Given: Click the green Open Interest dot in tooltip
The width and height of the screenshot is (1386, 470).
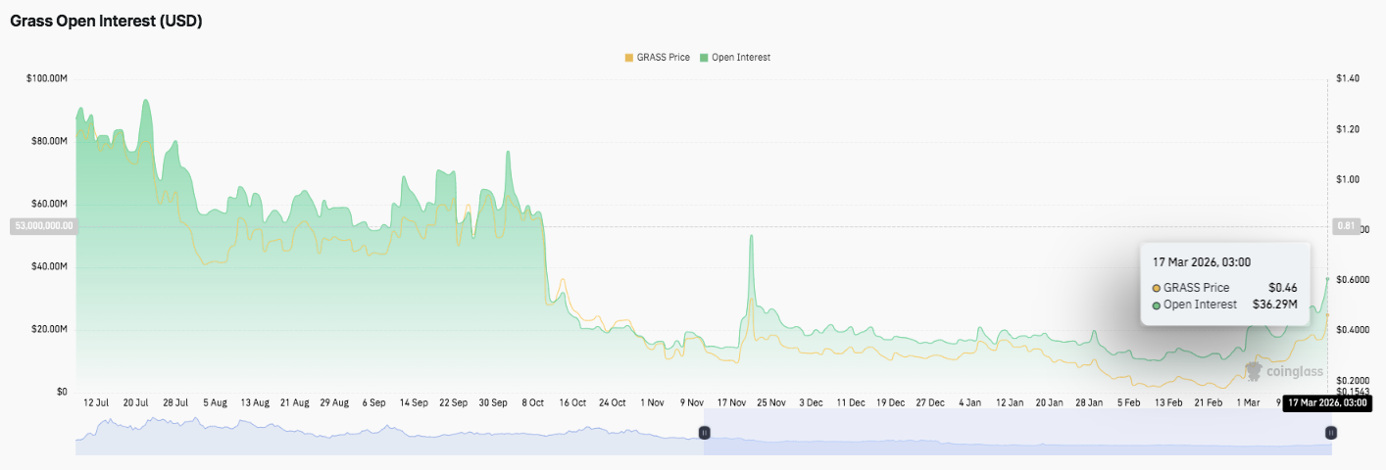Looking at the screenshot, I should (1156, 305).
